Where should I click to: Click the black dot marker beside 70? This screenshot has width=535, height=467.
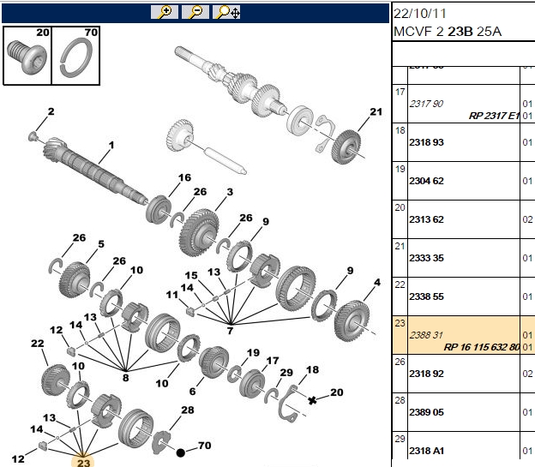click(181, 452)
